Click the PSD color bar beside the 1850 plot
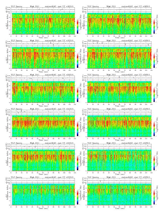This screenshot has width=164, height=213. 154,26
